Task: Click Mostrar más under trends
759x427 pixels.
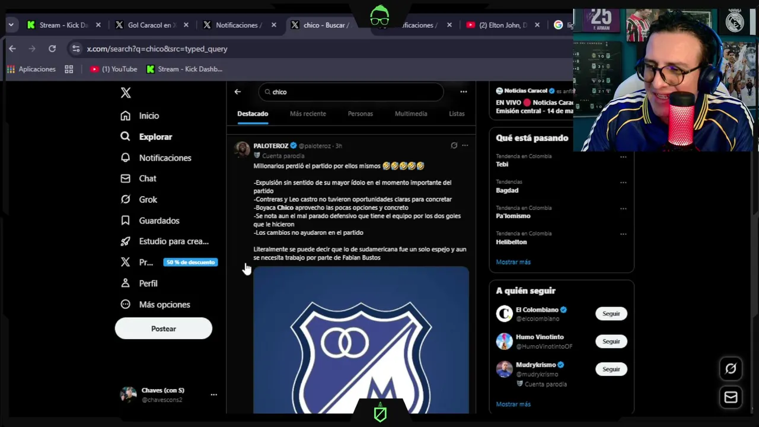Action: [513, 262]
